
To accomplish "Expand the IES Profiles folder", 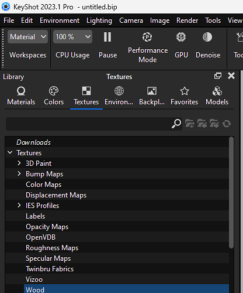I will pos(19,205).
